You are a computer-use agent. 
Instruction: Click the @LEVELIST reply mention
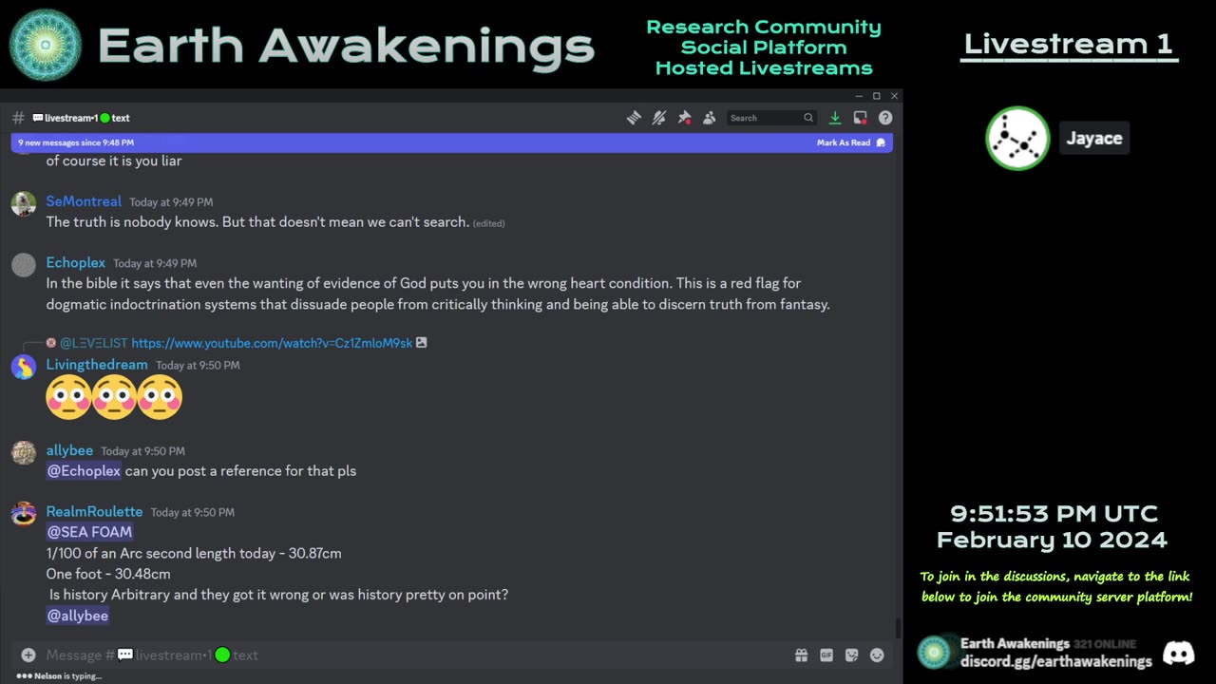[93, 343]
